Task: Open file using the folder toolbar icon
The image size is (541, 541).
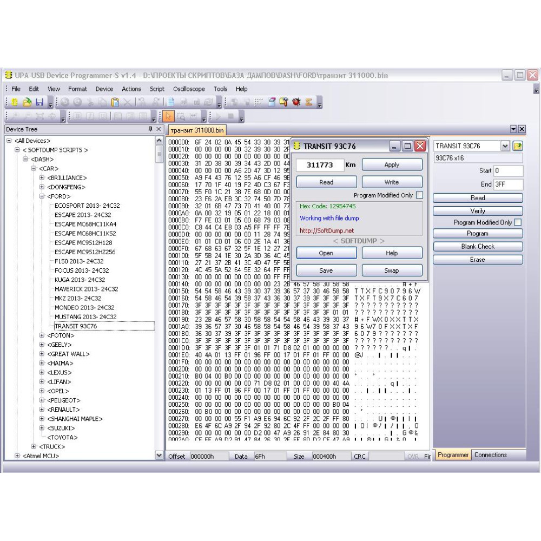Action: coord(27,102)
